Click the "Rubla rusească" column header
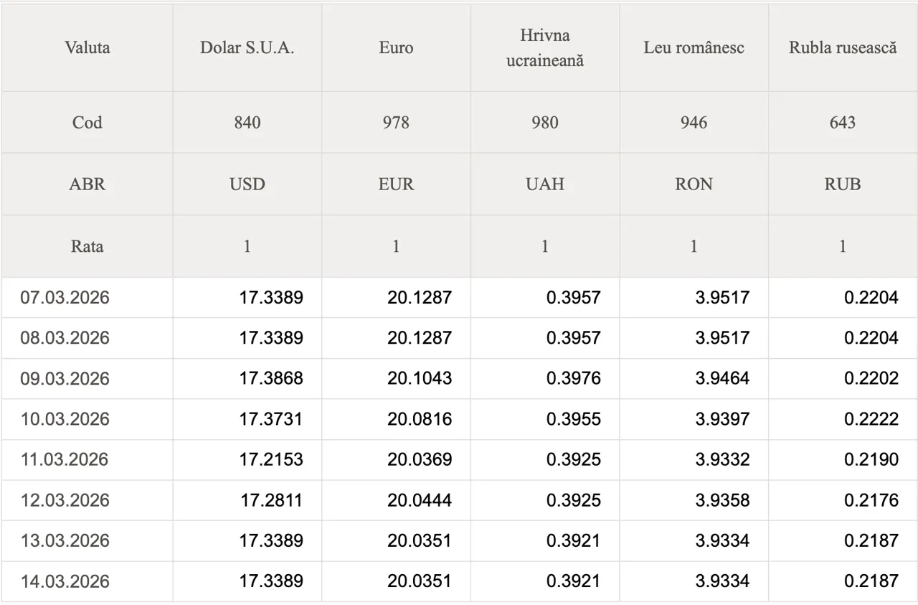The image size is (918, 605). coord(843,48)
